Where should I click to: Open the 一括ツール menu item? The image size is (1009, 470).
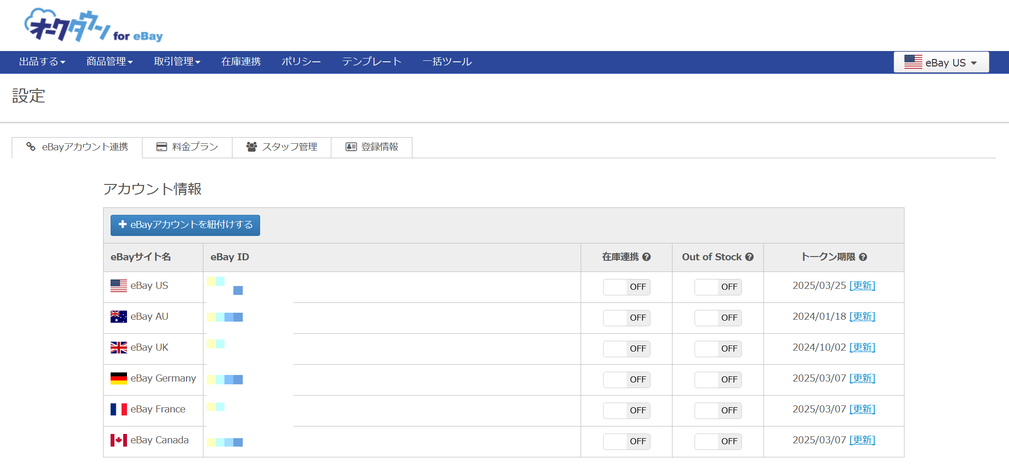pyautogui.click(x=447, y=62)
